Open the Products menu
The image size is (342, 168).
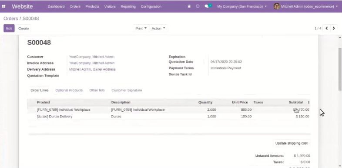tap(92, 6)
